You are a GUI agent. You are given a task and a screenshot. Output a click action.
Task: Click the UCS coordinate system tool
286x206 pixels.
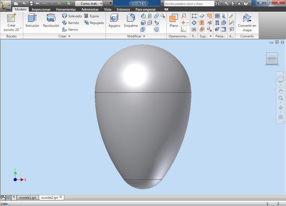point(183,29)
